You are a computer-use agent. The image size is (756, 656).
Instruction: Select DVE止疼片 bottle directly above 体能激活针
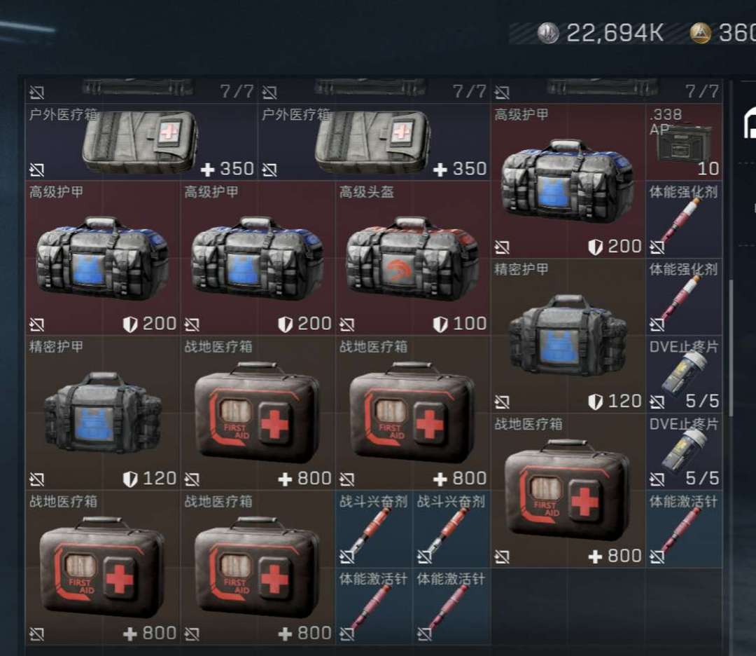point(684,452)
